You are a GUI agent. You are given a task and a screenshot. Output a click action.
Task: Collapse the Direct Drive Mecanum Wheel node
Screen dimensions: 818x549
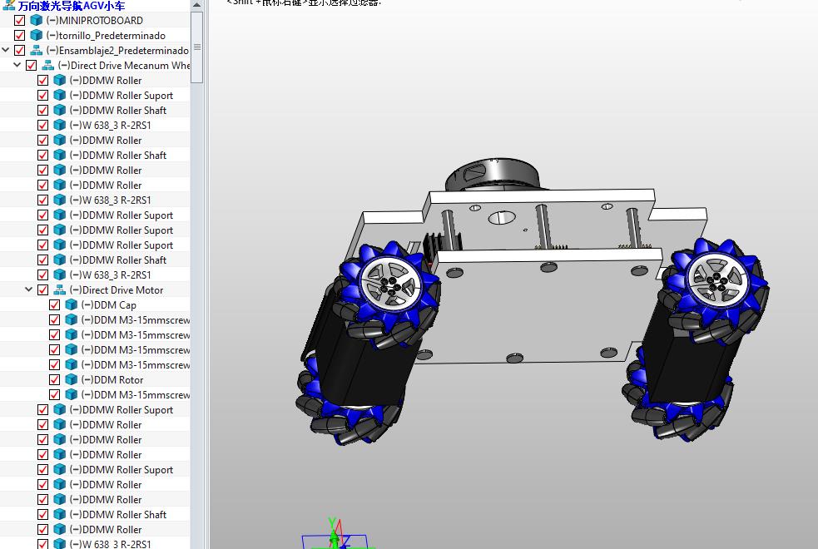pyautogui.click(x=17, y=65)
